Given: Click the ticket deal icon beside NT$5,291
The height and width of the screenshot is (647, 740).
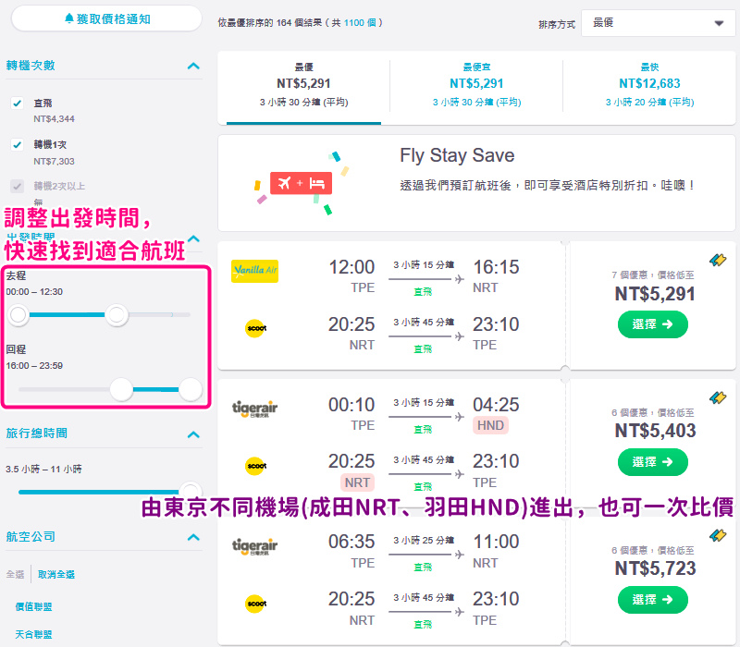Looking at the screenshot, I should tap(718, 260).
